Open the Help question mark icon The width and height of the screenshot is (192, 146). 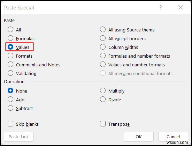coord(161,7)
